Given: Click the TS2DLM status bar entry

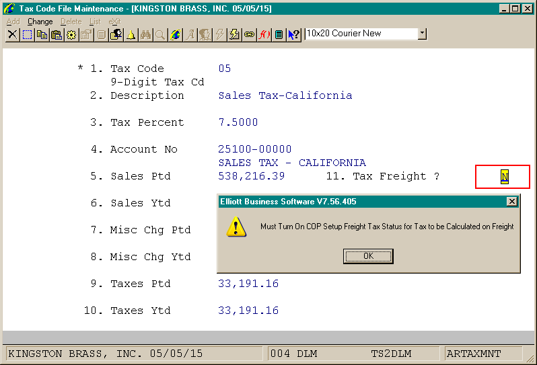Looking at the screenshot, I should click(x=391, y=354).
